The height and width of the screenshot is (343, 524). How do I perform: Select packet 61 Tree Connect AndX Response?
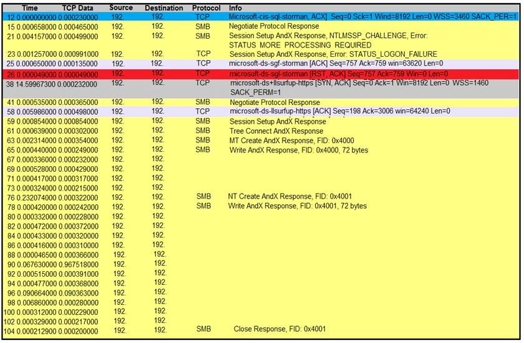[261, 131]
